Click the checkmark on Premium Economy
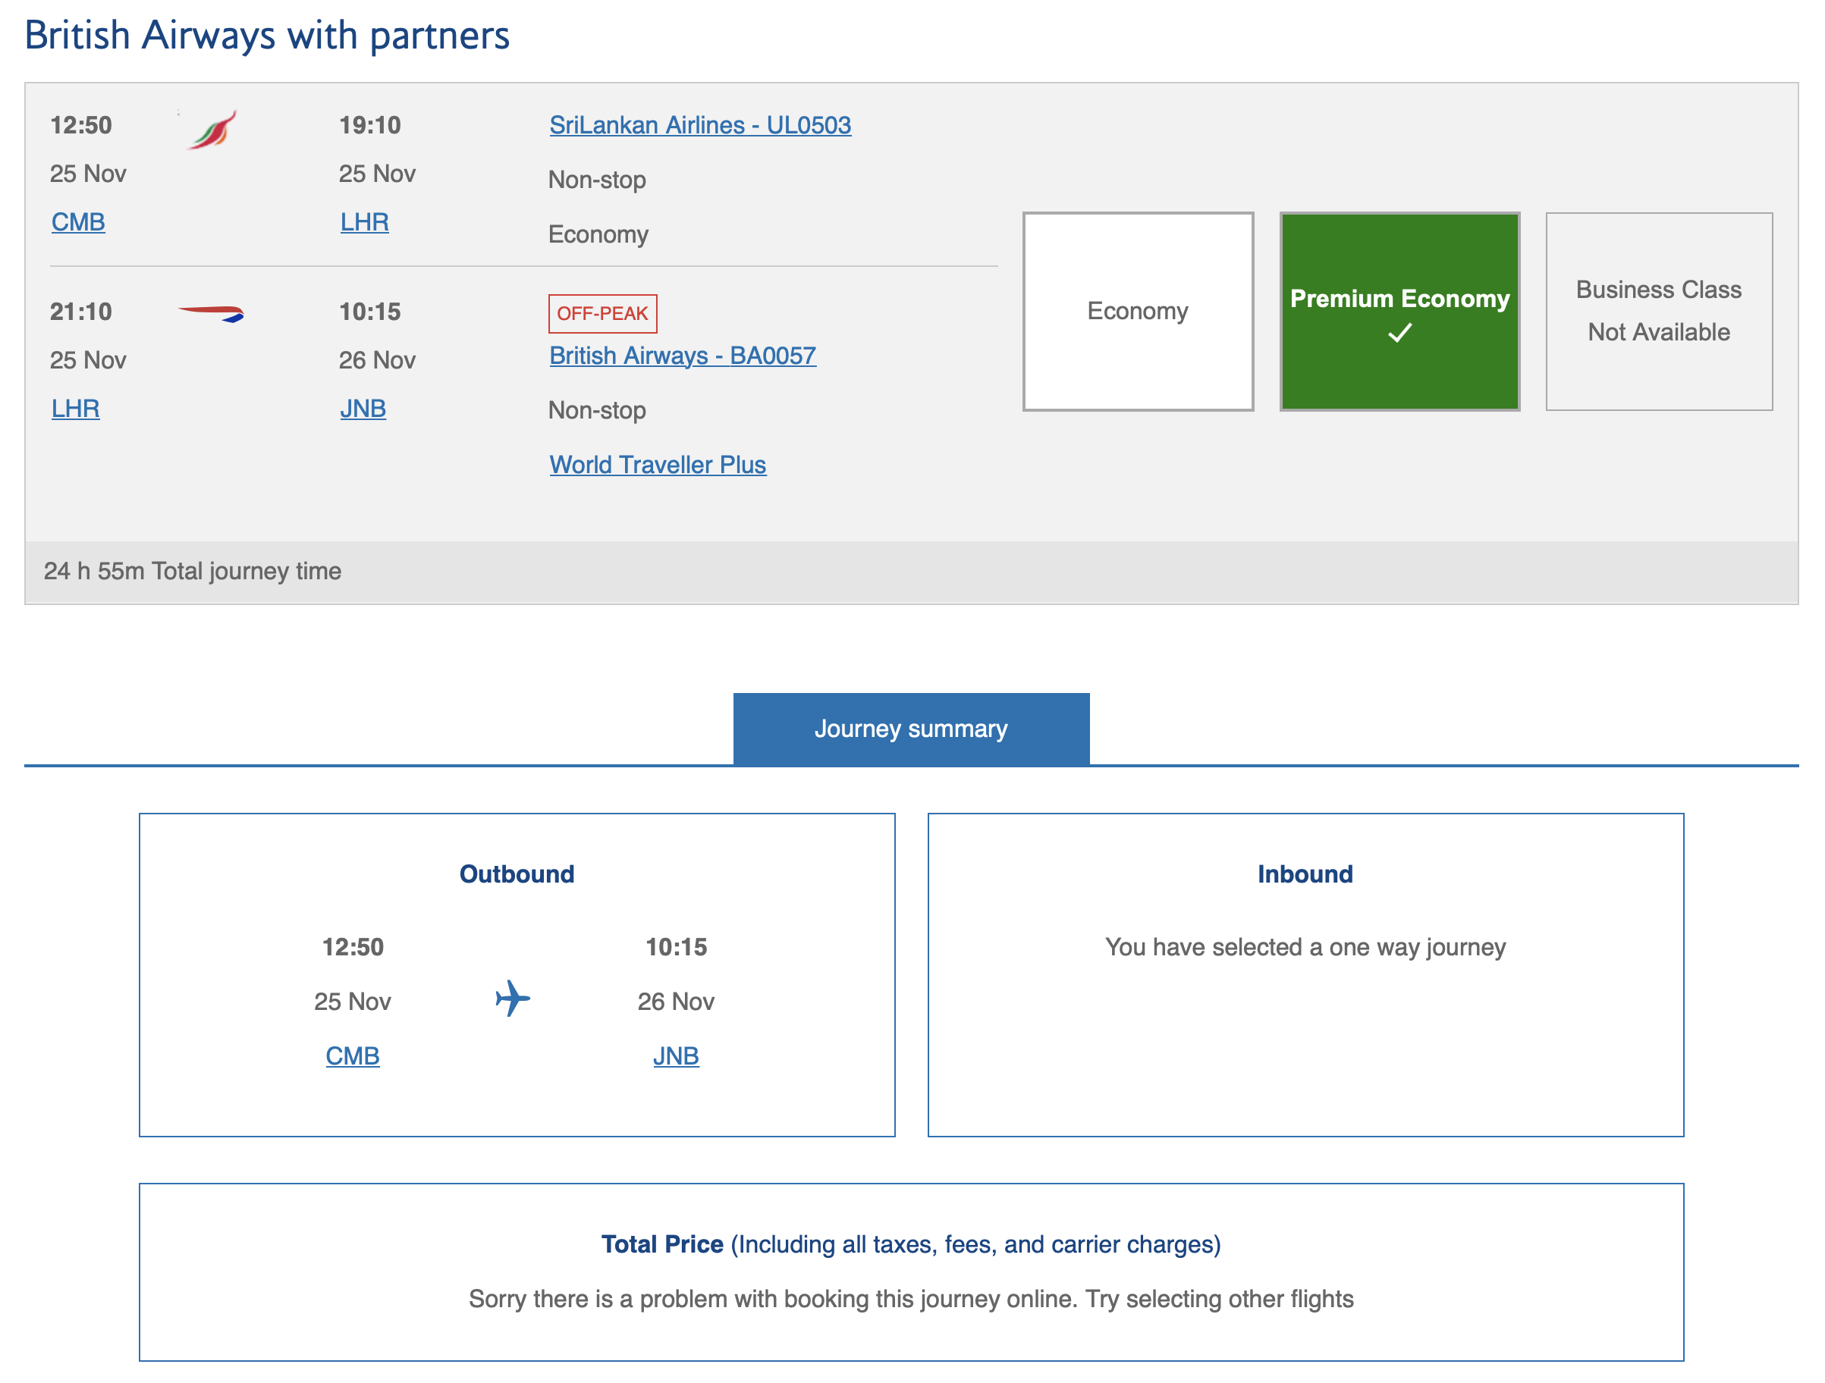This screenshot has width=1825, height=1383. [x=1399, y=333]
